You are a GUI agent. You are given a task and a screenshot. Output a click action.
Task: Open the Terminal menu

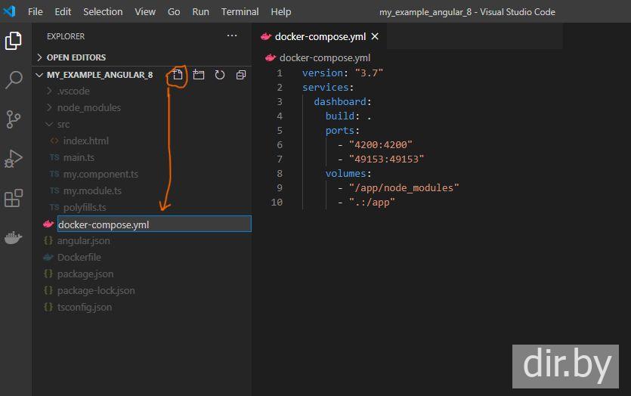coord(240,12)
